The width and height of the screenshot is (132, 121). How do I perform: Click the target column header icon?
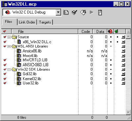pyautogui.click(x=111, y=32)
